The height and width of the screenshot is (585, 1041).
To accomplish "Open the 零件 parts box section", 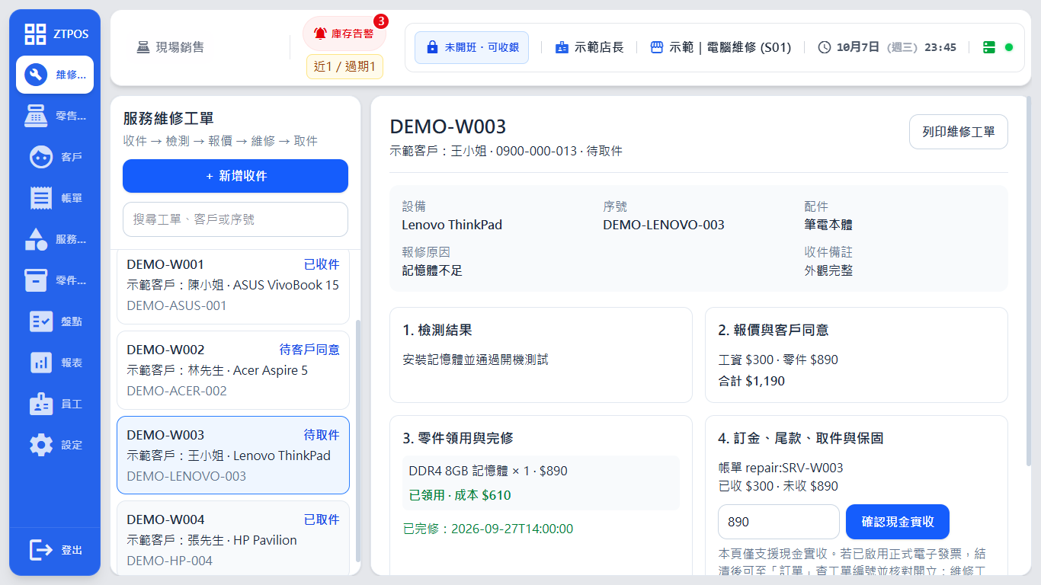I will (55, 280).
